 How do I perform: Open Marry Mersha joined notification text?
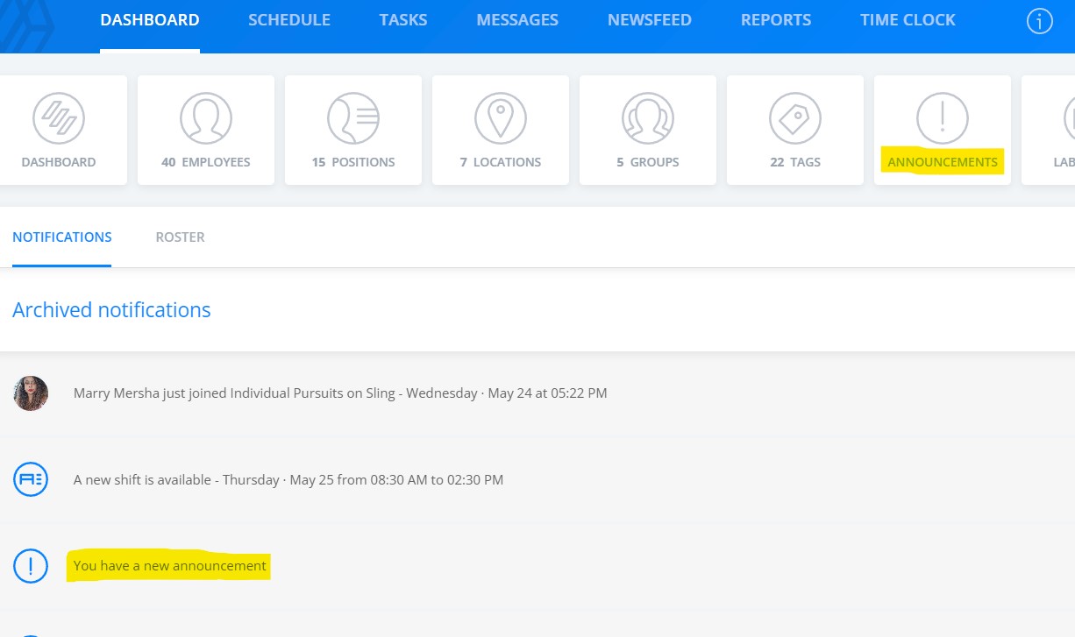tap(340, 393)
